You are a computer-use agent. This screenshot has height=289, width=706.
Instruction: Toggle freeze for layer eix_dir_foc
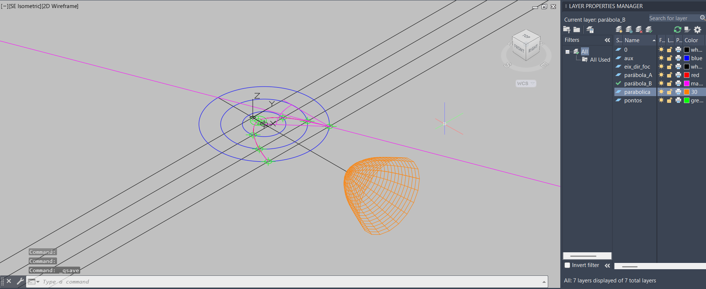tap(661, 66)
